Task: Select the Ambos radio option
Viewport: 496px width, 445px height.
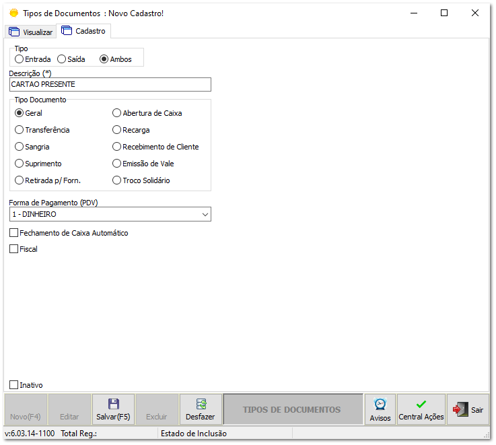Action: [x=104, y=59]
